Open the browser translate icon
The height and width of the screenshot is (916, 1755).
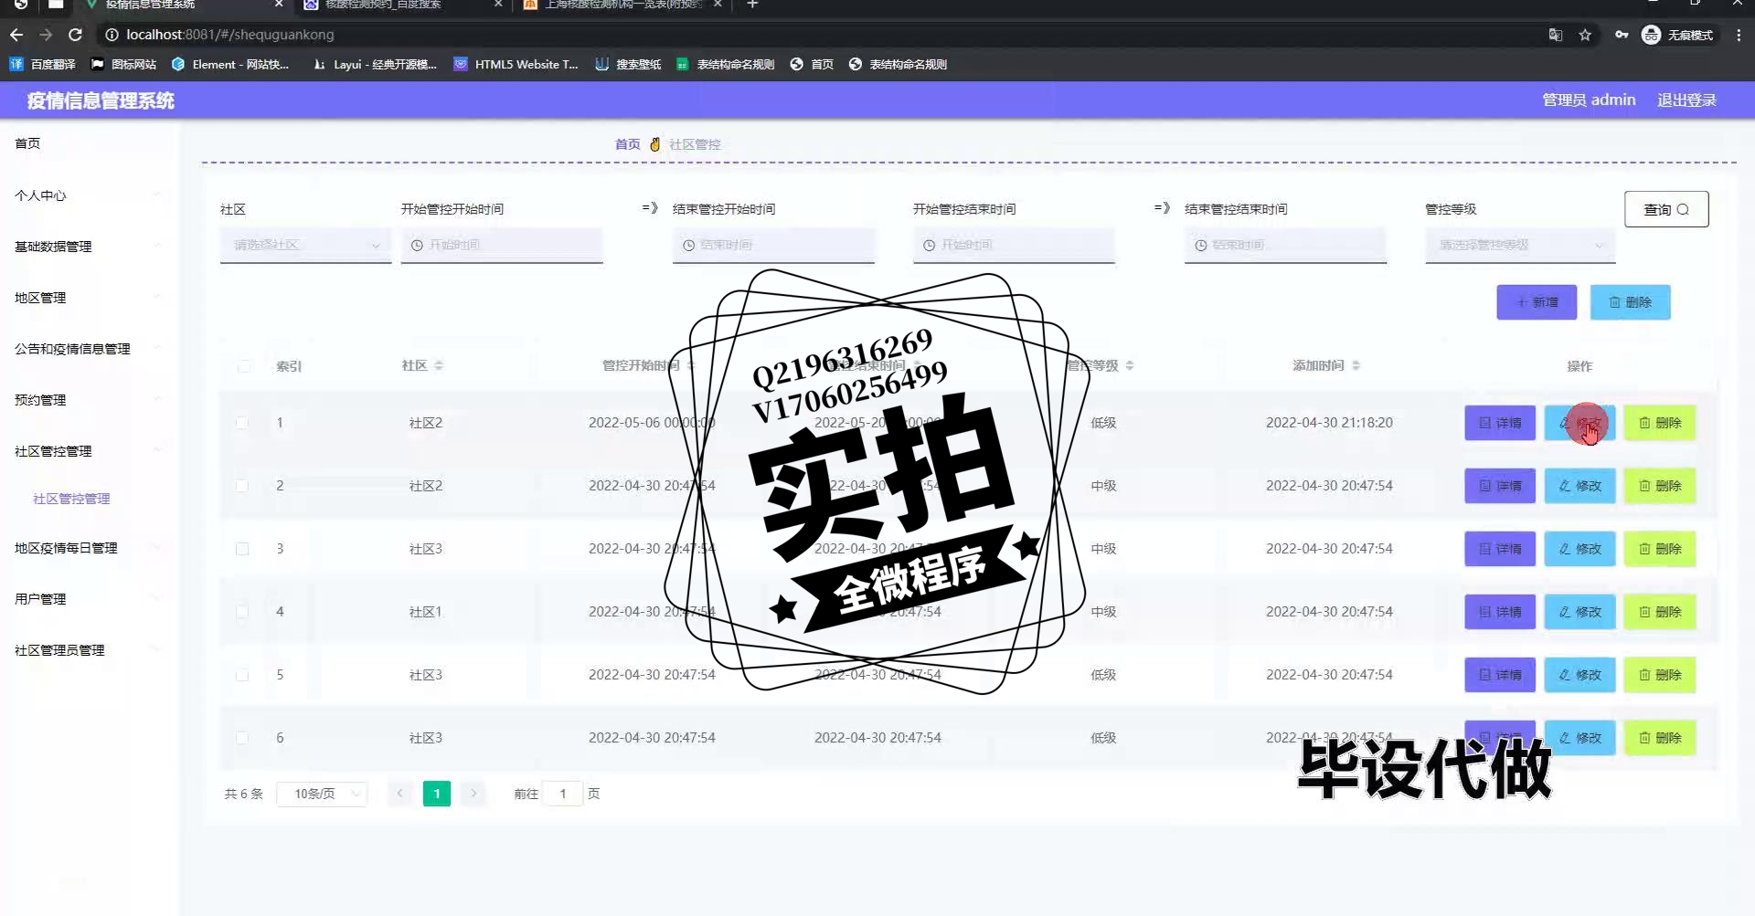(x=1556, y=35)
